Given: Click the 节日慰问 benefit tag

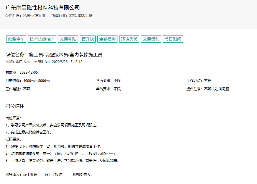Looking at the screenshot, I should tap(173, 39).
